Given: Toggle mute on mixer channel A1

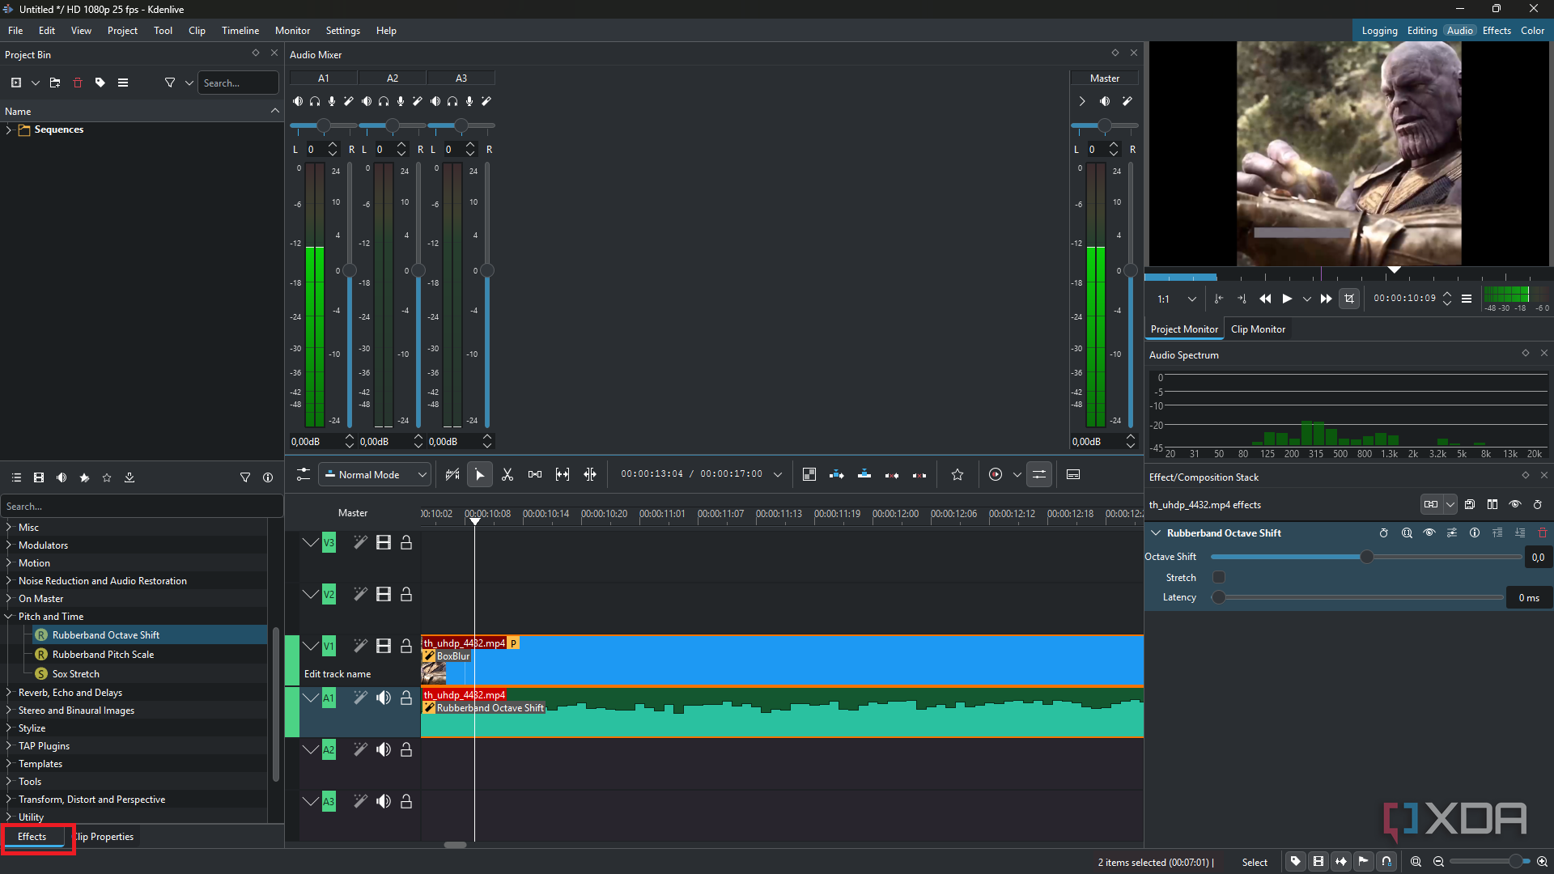Looking at the screenshot, I should pyautogui.click(x=298, y=101).
